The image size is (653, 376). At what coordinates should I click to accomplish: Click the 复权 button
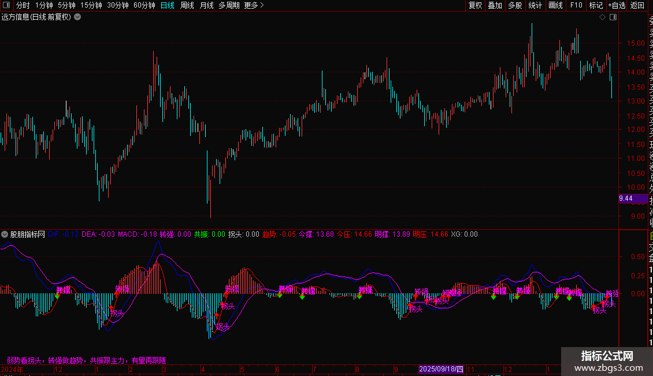475,5
